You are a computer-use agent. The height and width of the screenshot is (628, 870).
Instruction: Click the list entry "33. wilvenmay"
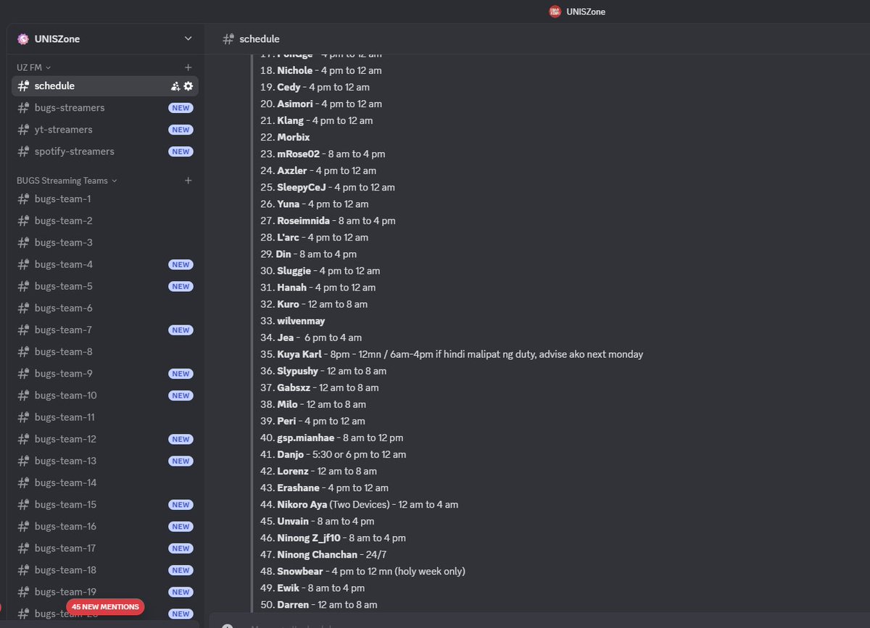(292, 321)
